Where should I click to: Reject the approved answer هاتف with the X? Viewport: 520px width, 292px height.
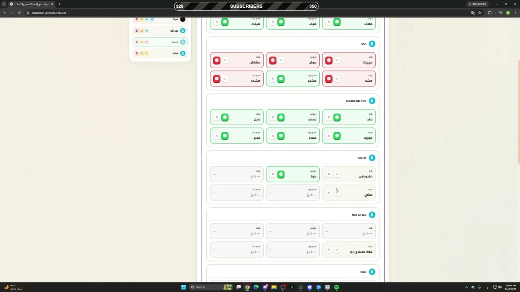(x=329, y=22)
